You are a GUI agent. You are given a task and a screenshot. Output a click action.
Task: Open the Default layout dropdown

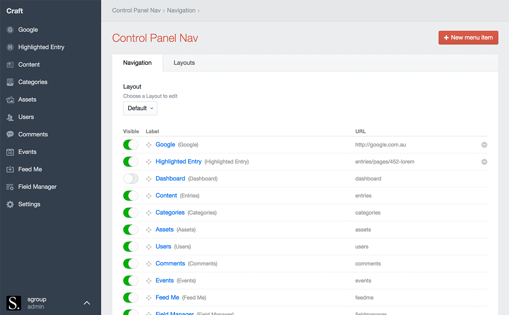140,108
